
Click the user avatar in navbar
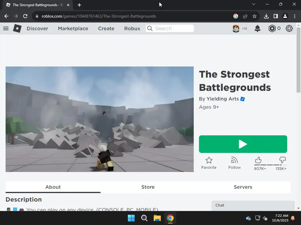(236, 28)
